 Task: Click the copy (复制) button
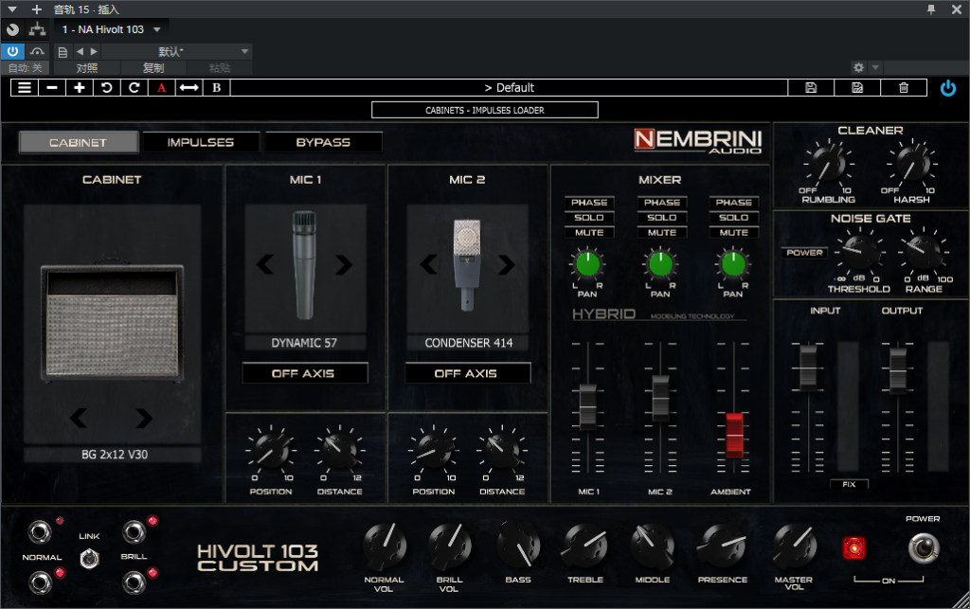153,68
